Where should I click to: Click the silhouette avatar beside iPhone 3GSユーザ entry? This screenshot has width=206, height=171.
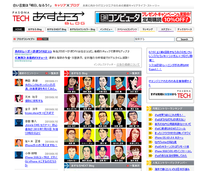coord(19,155)
